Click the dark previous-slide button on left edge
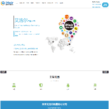 click(x=3, y=72)
